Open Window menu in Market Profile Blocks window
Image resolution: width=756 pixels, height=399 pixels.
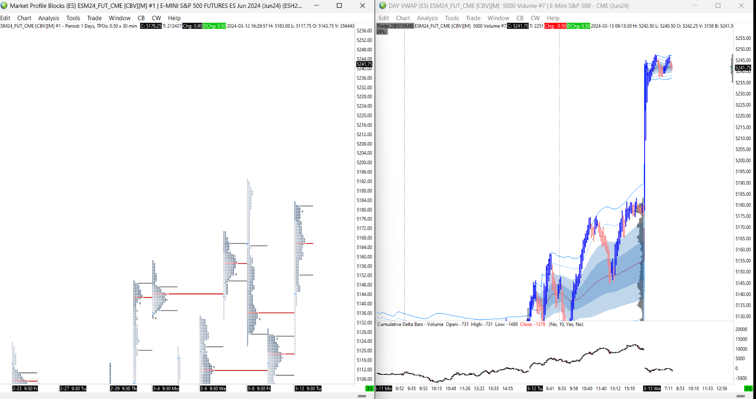click(119, 18)
